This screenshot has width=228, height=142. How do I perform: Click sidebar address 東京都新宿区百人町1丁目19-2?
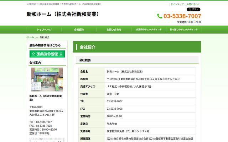[46, 111]
